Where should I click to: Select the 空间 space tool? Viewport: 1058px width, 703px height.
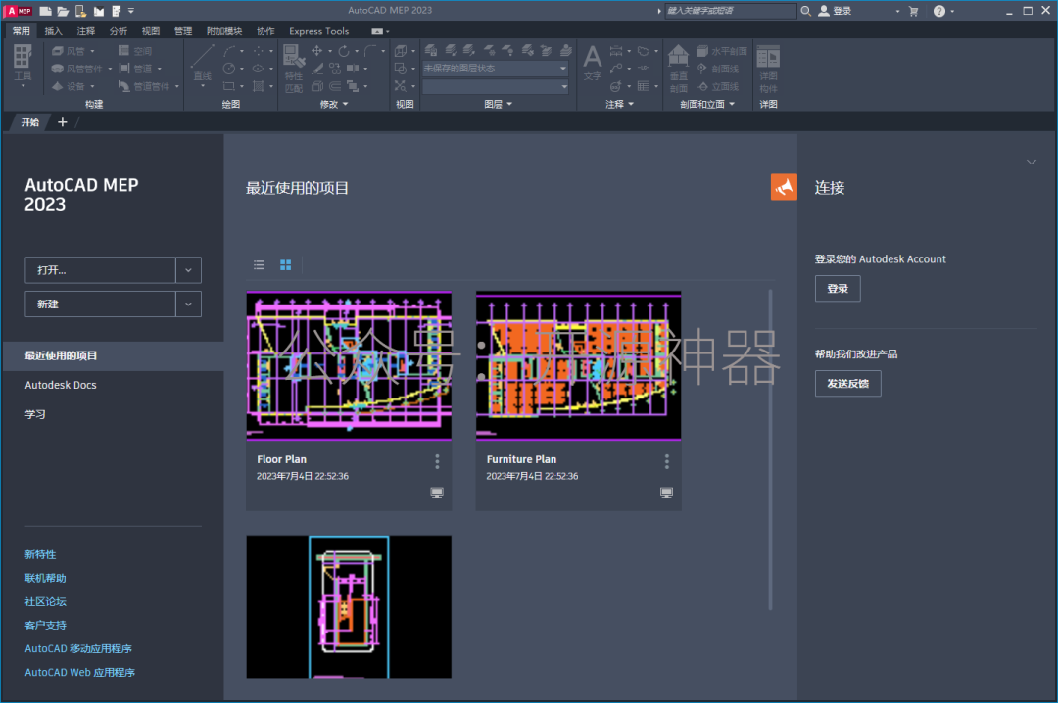pyautogui.click(x=135, y=51)
